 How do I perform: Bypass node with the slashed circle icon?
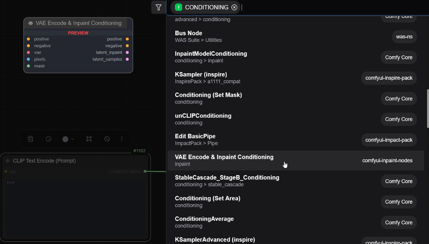pos(107,139)
